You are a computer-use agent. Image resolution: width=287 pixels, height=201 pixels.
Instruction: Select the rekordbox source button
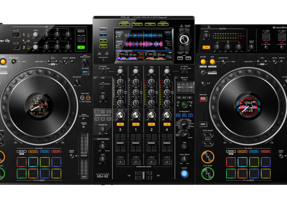pos(103,29)
